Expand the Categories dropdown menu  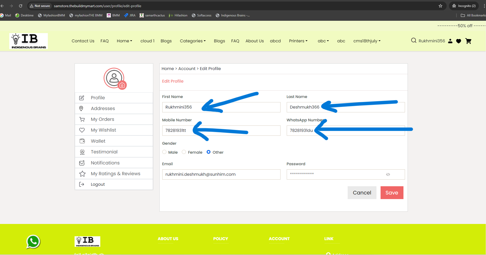193,41
